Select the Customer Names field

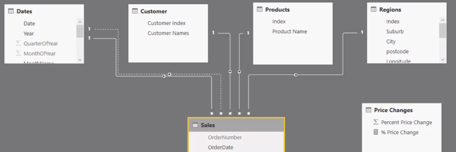[168, 33]
